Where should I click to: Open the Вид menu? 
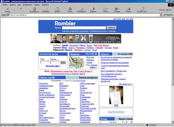pos(19,5)
